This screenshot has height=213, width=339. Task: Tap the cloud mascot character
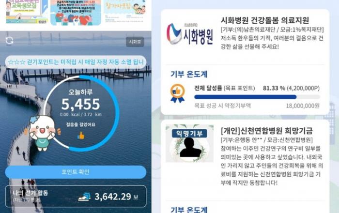click(x=42, y=133)
